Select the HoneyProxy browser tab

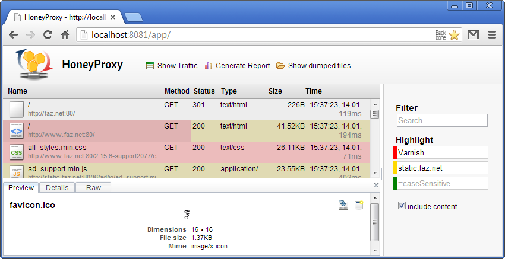click(x=64, y=17)
